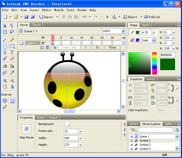Click the Delete layer trash icon
This screenshot has width=182, height=158.
coord(47,47)
